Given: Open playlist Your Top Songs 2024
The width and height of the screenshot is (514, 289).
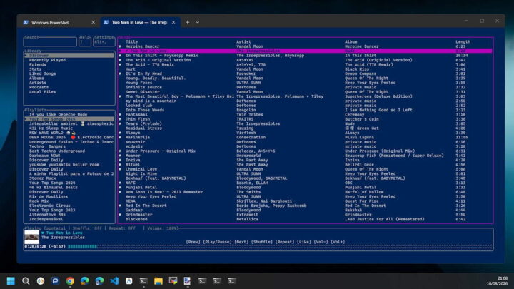Looking at the screenshot, I should (x=52, y=183).
